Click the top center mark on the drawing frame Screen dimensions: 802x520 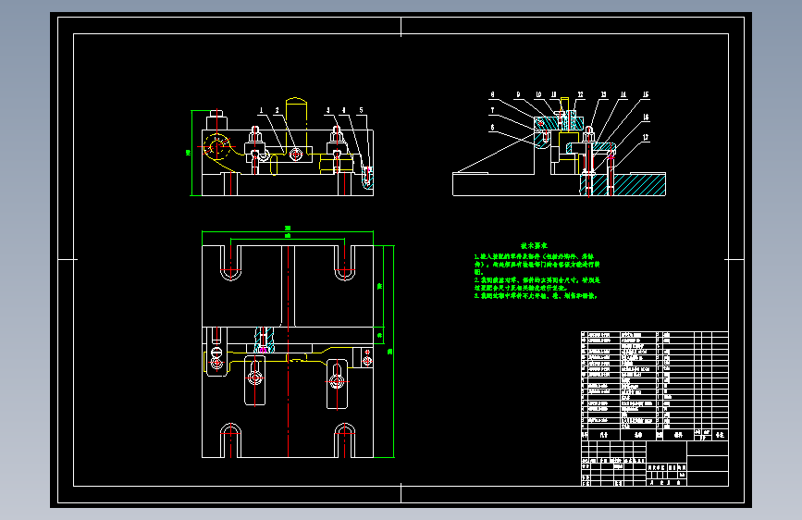click(x=401, y=27)
